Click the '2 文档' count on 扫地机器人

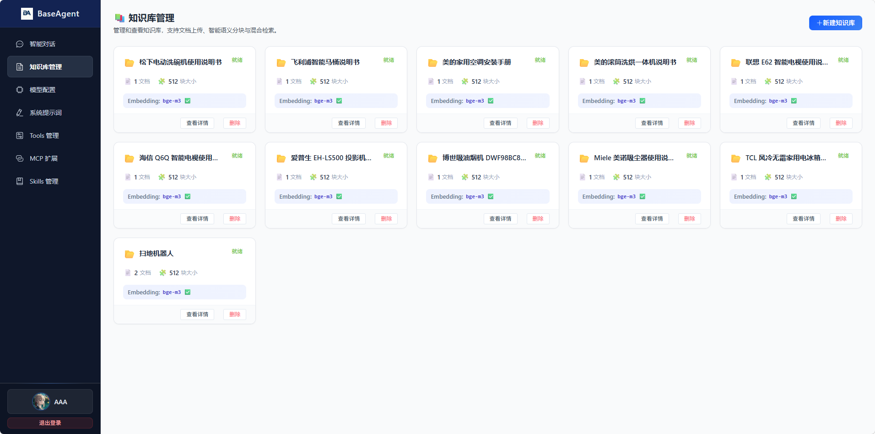142,273
